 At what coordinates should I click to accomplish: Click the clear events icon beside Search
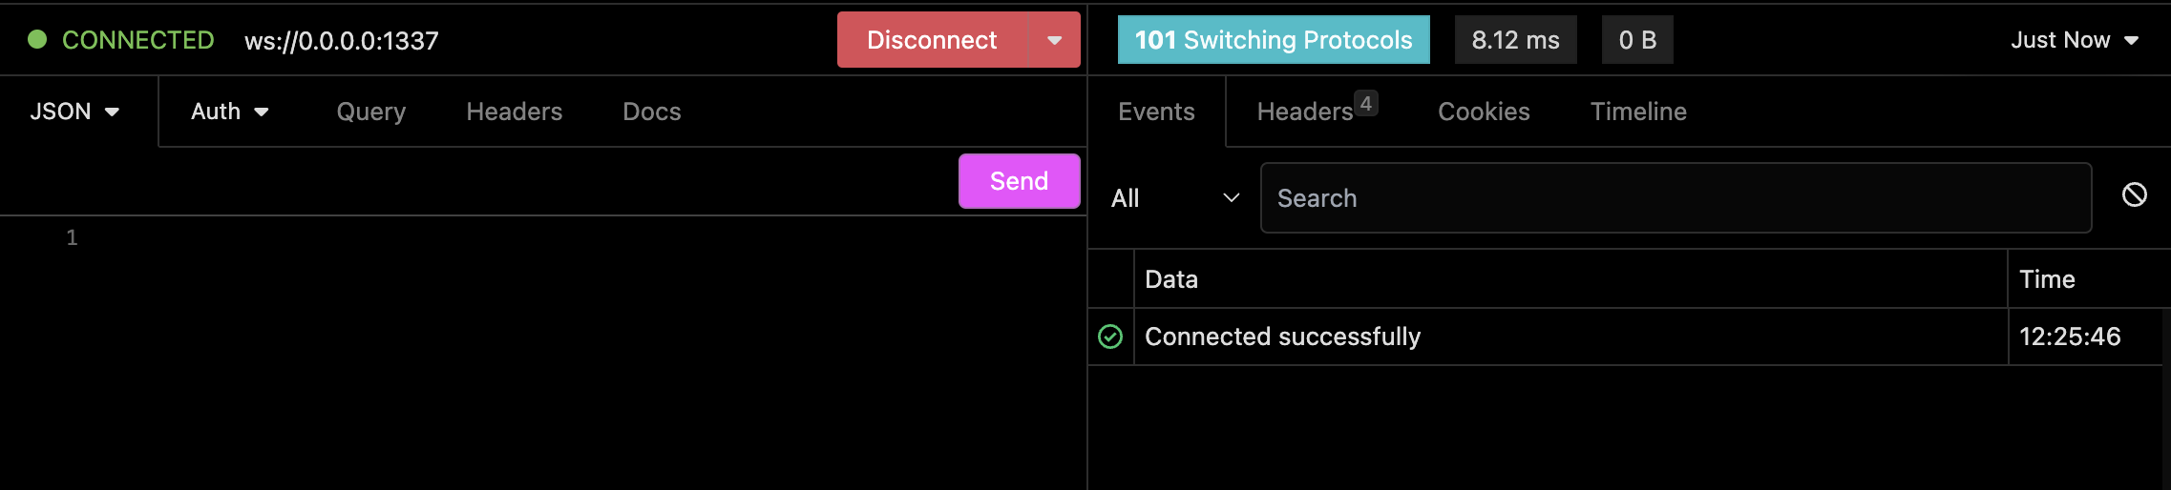[x=2135, y=195]
